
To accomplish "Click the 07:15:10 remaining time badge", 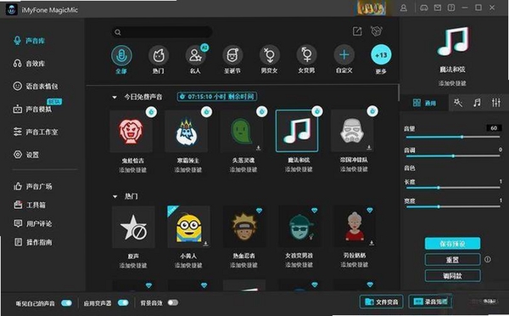I will point(217,97).
